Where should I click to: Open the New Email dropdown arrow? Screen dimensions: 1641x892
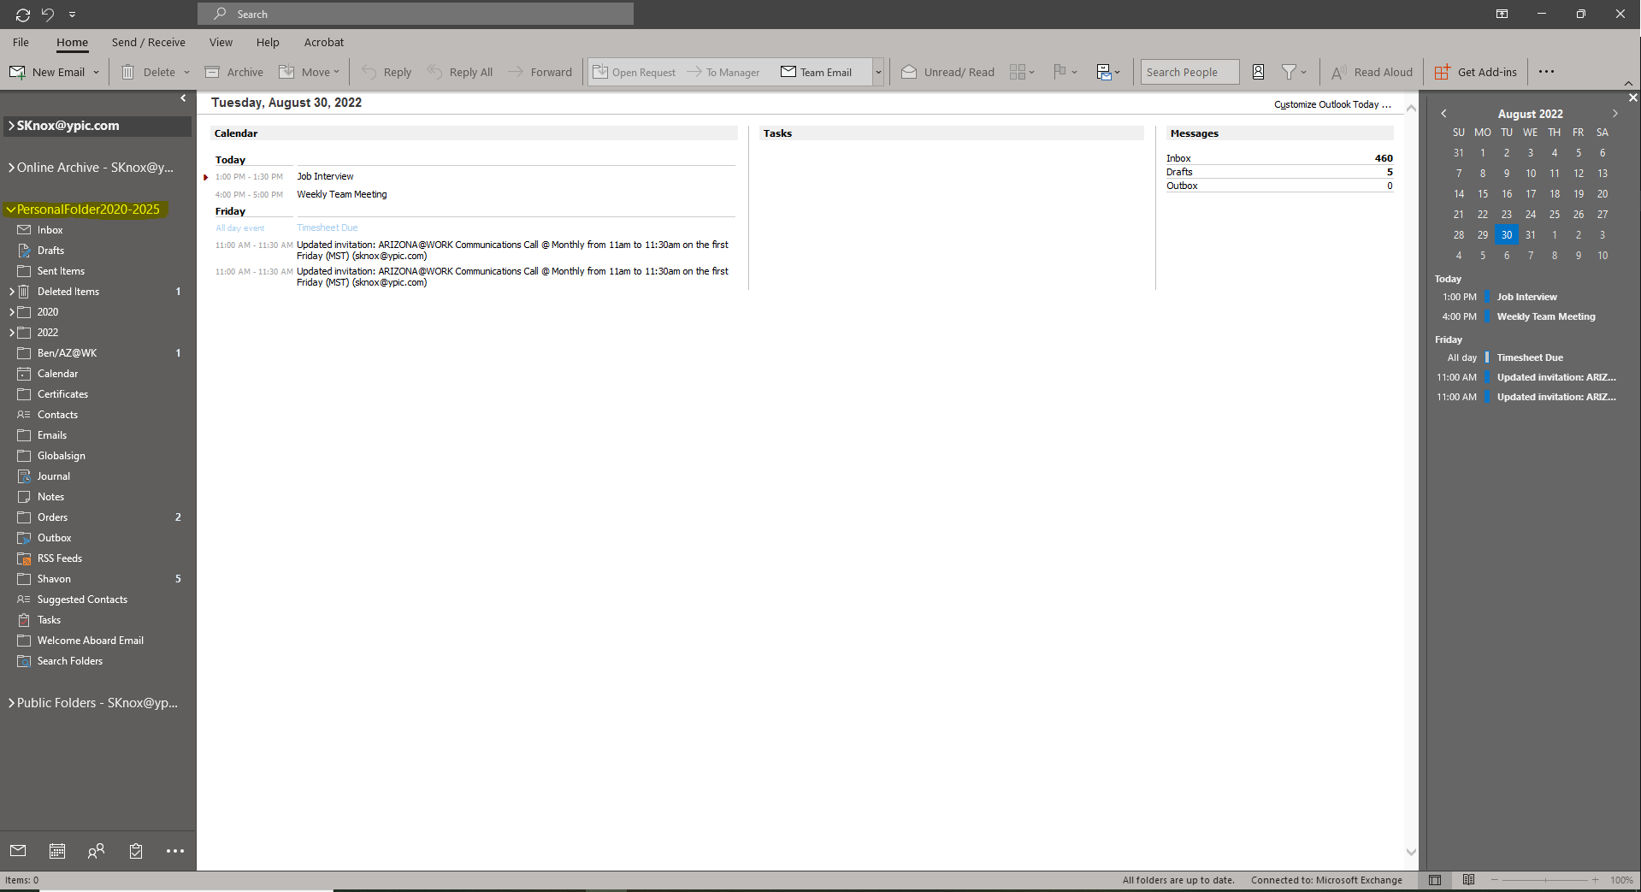click(x=96, y=73)
